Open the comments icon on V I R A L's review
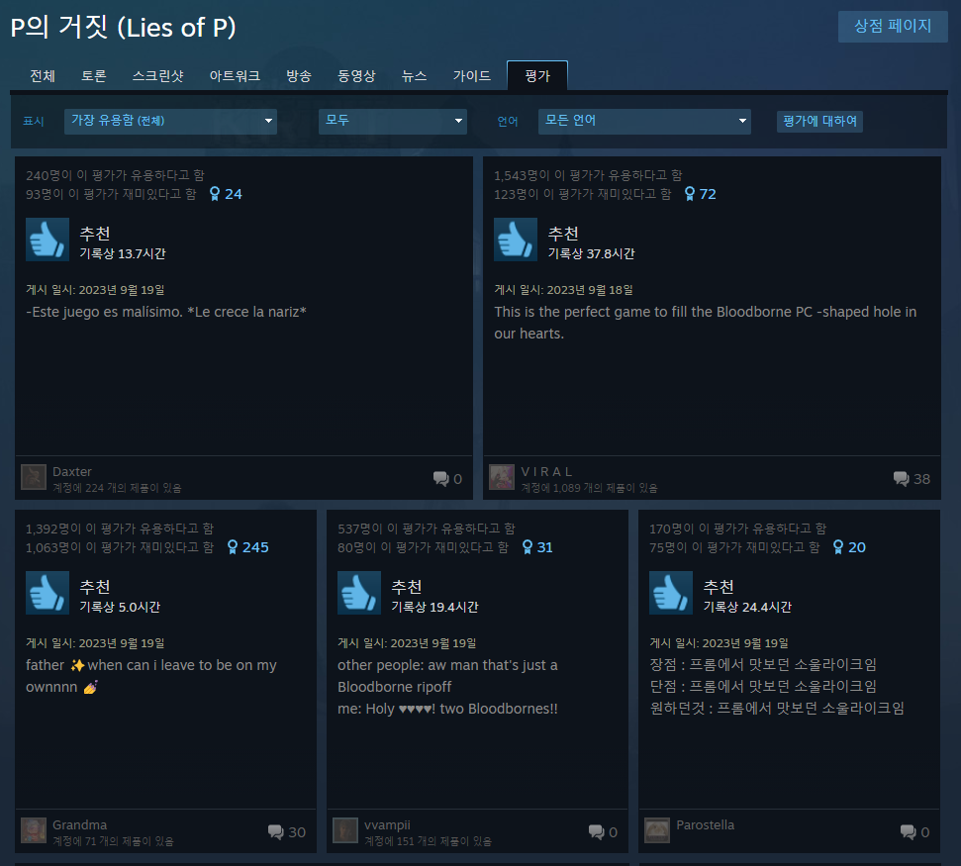Viewport: 961px width, 866px height. (x=901, y=479)
